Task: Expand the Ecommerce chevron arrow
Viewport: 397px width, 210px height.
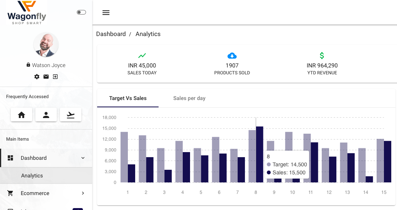Action: [83, 193]
